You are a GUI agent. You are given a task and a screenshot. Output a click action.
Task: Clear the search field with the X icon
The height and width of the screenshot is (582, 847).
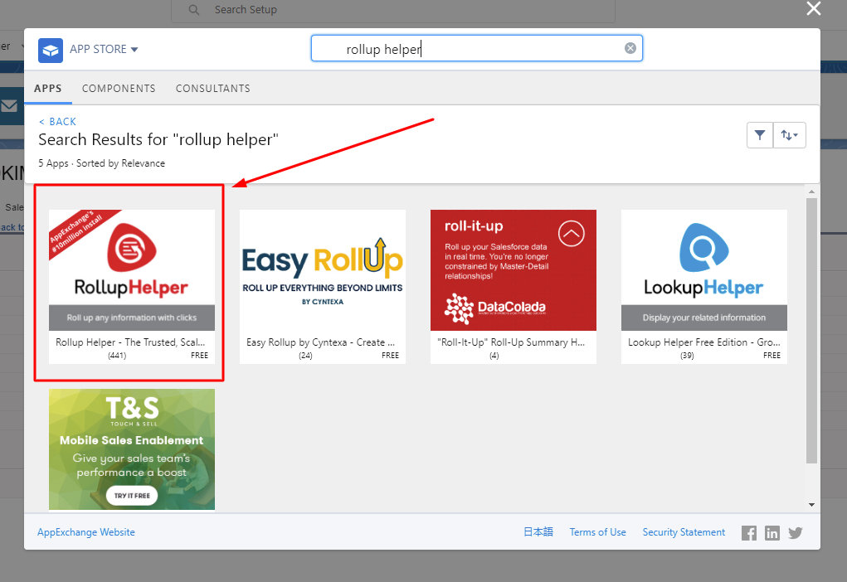click(630, 48)
